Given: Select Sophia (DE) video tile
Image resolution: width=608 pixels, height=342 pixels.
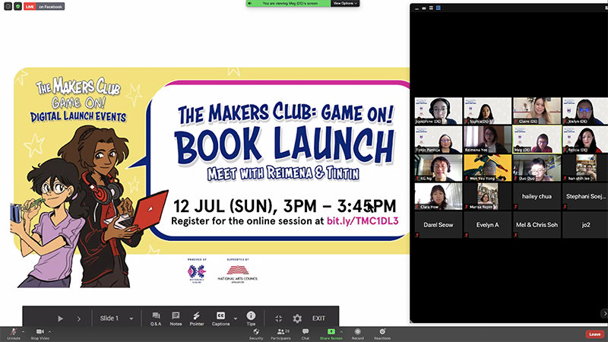Looking at the screenshot, I should pos(487,111).
